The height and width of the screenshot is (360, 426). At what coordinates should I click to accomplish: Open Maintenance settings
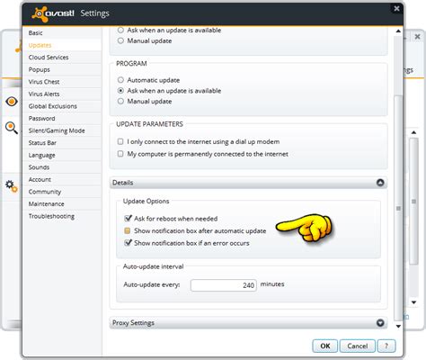62,204
